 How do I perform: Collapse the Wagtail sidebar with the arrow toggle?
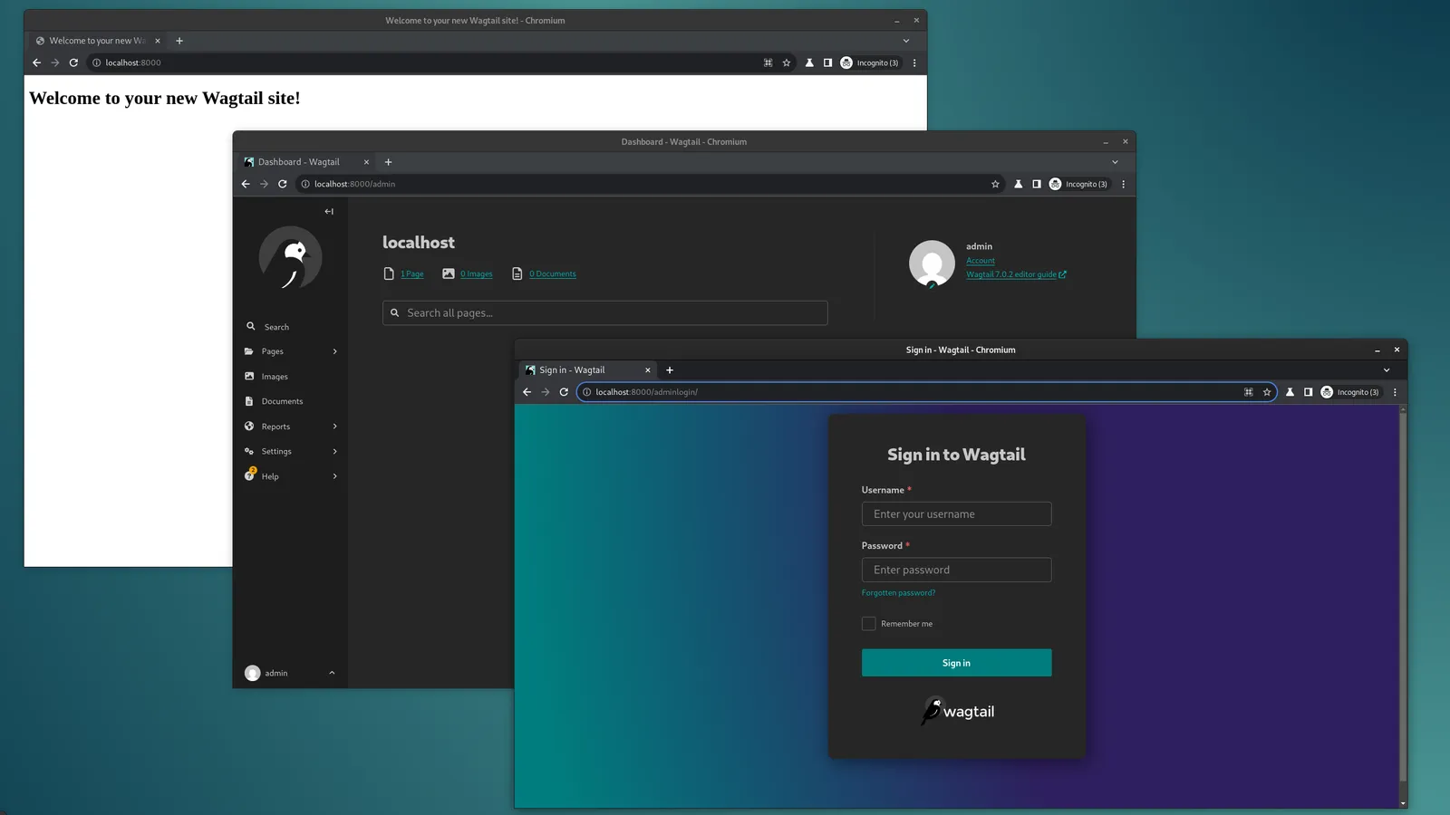(329, 211)
